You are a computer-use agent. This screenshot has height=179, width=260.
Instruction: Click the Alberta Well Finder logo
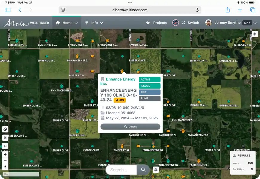[x=26, y=23]
